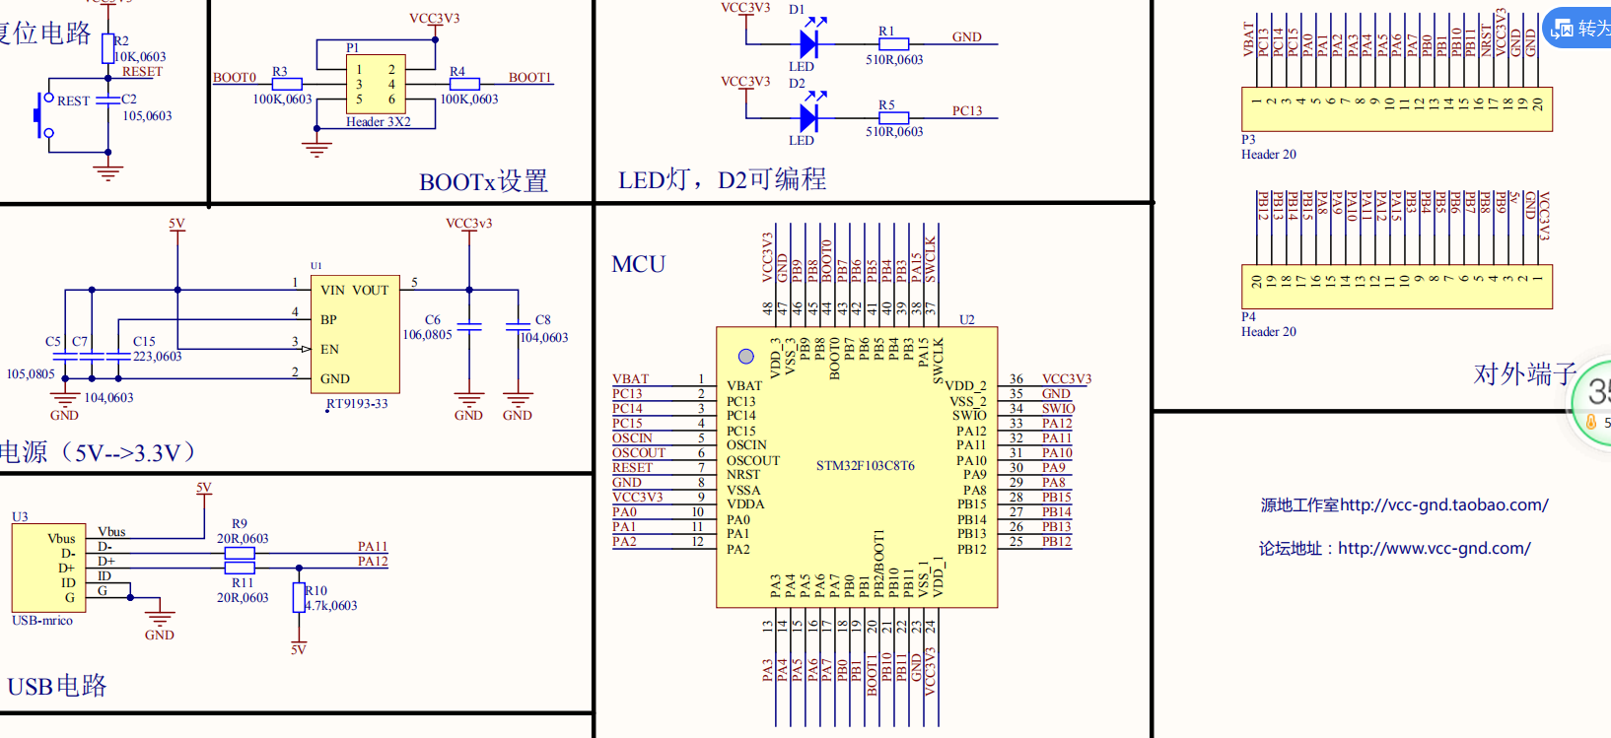Select the REST push-button switch symbol

coord(41,115)
